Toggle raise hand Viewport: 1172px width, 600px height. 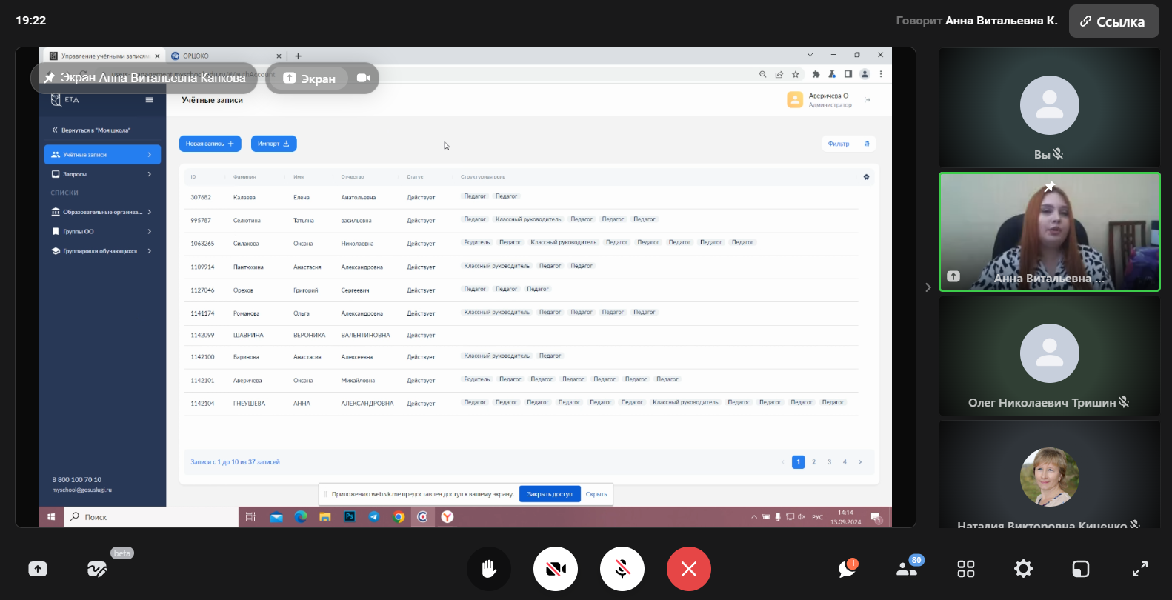tap(488, 569)
